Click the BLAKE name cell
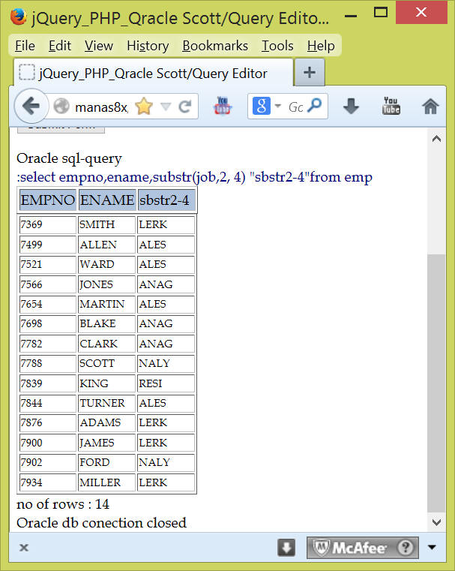The image size is (455, 571). click(106, 323)
